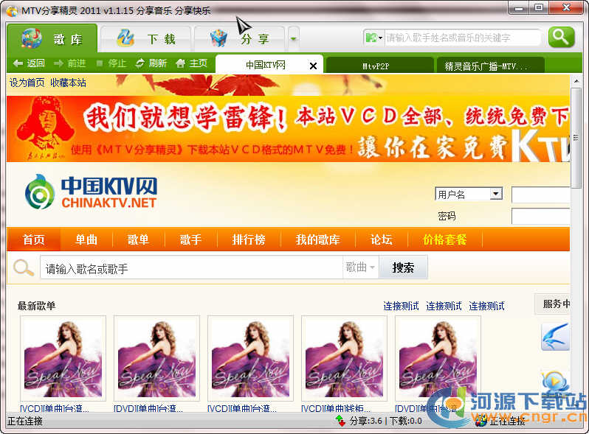Open the 分享 share tab
Screen dimensions: 589x434
[x=239, y=39]
